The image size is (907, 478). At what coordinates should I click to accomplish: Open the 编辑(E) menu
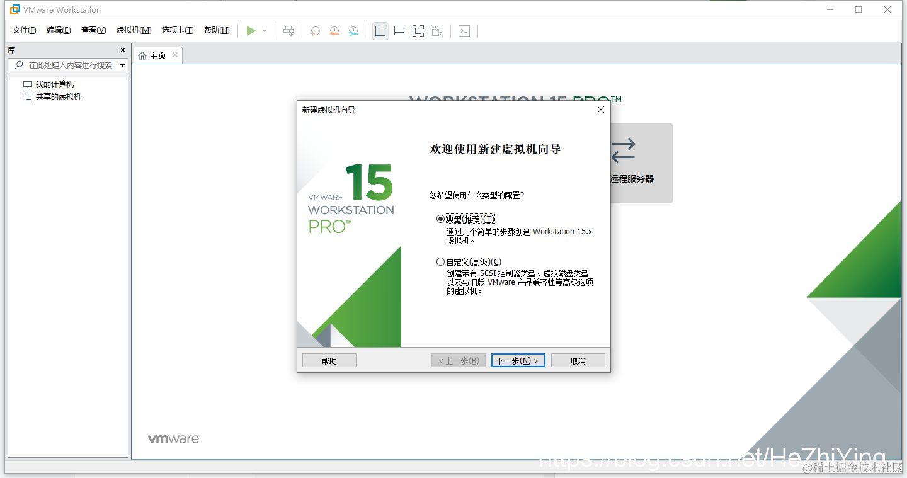pyautogui.click(x=59, y=30)
